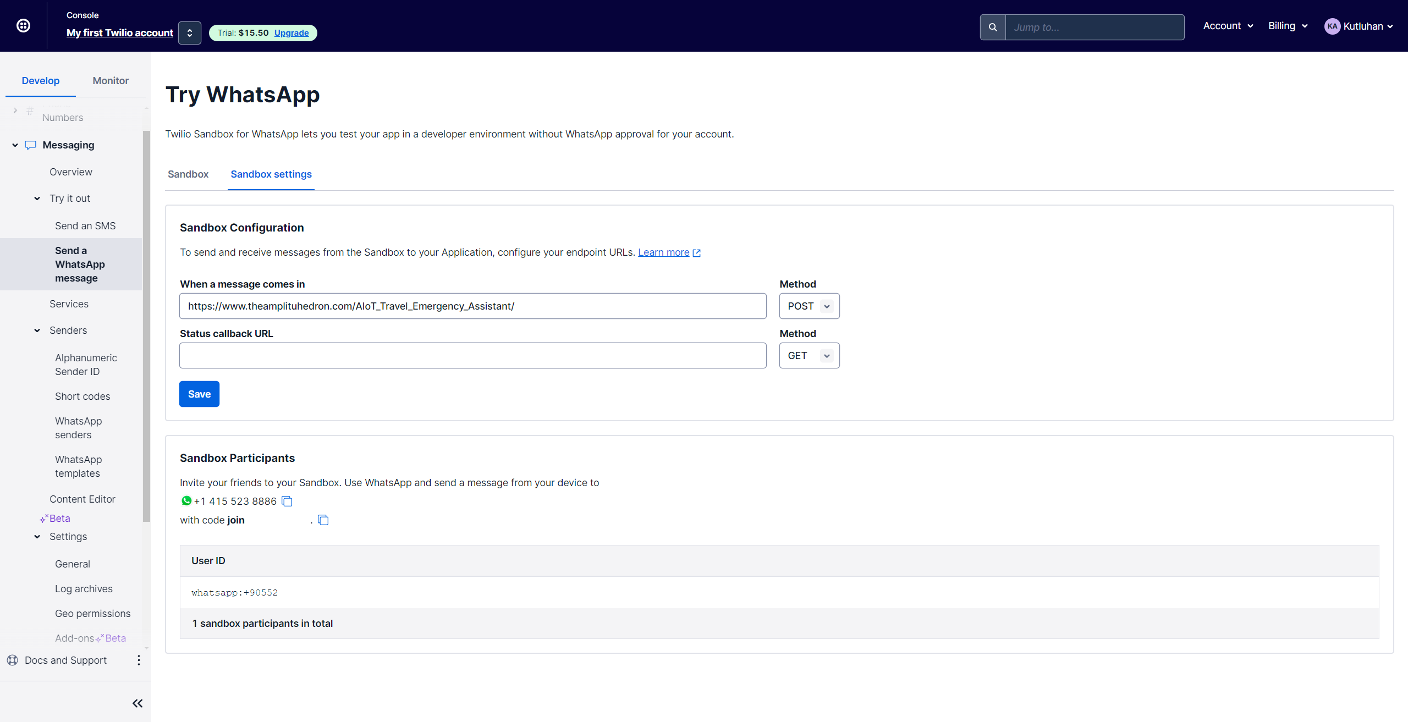Image resolution: width=1408 pixels, height=722 pixels.
Task: Collapse the Messaging section chevron
Action: (x=15, y=145)
